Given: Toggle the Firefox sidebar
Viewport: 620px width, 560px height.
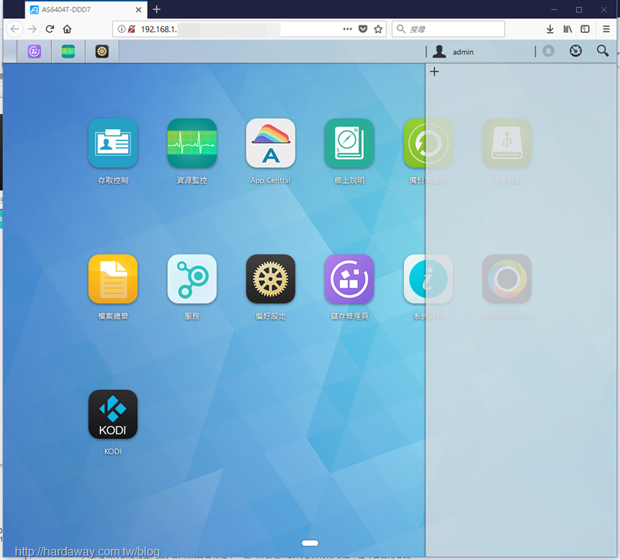Looking at the screenshot, I should coord(585,29).
